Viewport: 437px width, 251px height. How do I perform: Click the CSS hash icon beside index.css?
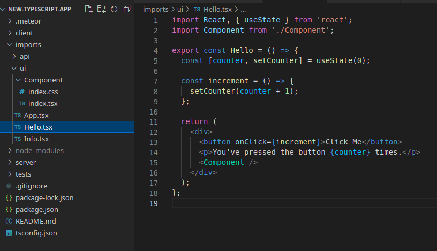pyautogui.click(x=22, y=92)
